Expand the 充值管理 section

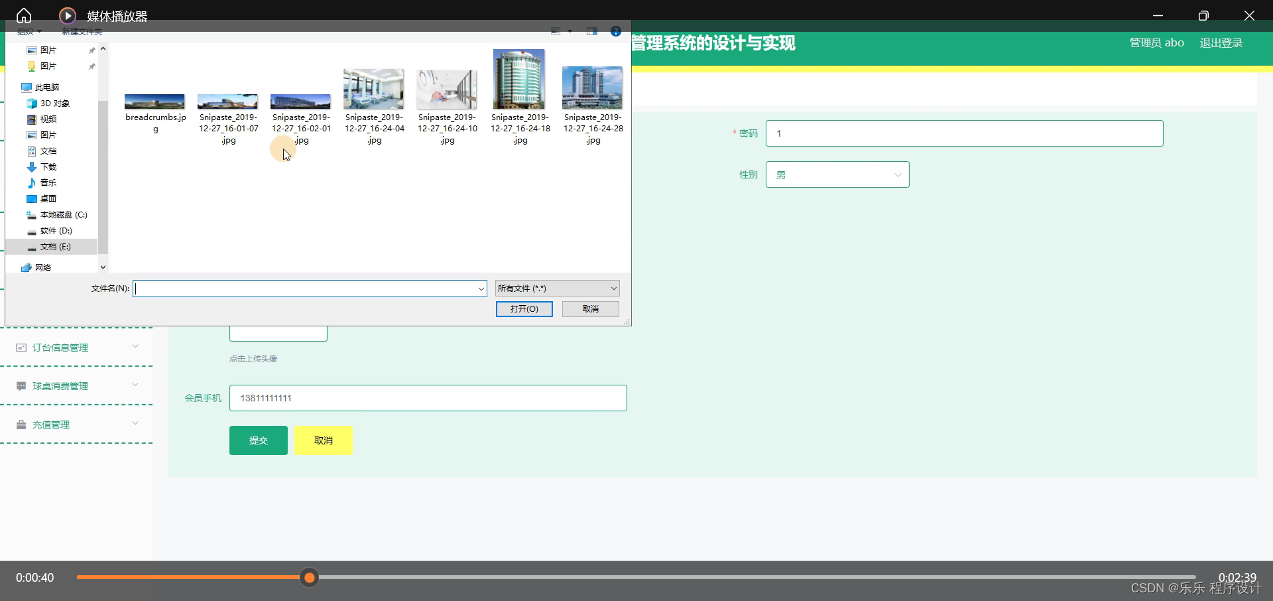[135, 424]
